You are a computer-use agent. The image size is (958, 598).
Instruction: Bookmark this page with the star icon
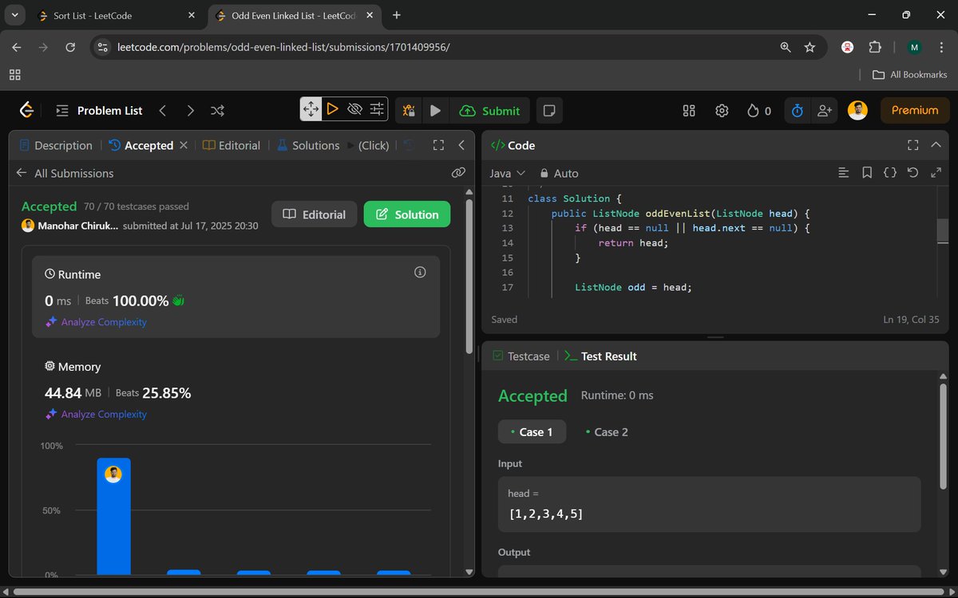[810, 47]
